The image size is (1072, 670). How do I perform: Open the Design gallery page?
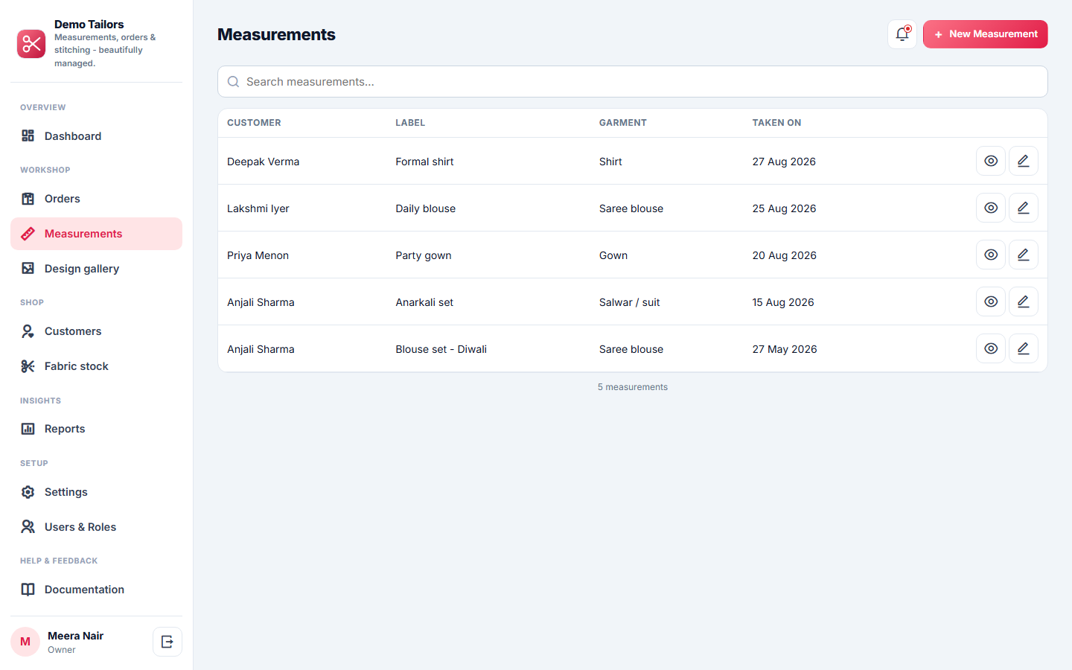click(x=96, y=269)
